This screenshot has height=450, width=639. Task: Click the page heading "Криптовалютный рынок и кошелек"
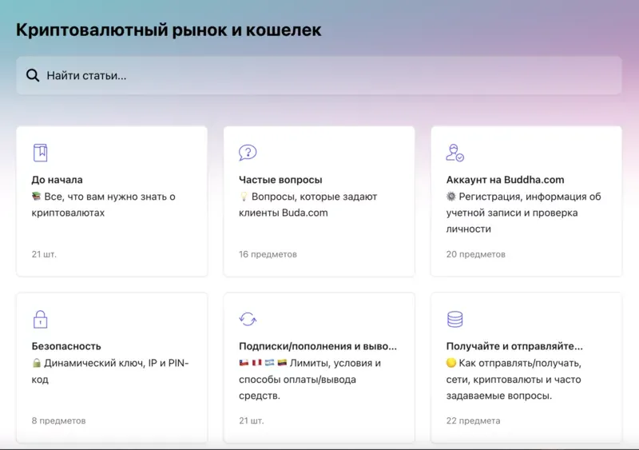tap(169, 30)
